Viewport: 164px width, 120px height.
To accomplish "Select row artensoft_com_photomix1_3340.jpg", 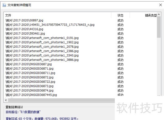I will (42, 55).
